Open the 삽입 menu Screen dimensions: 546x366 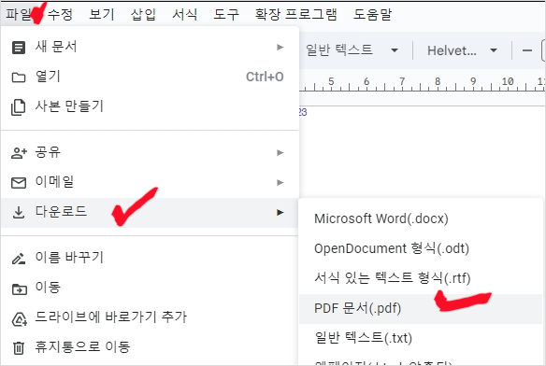tap(143, 14)
